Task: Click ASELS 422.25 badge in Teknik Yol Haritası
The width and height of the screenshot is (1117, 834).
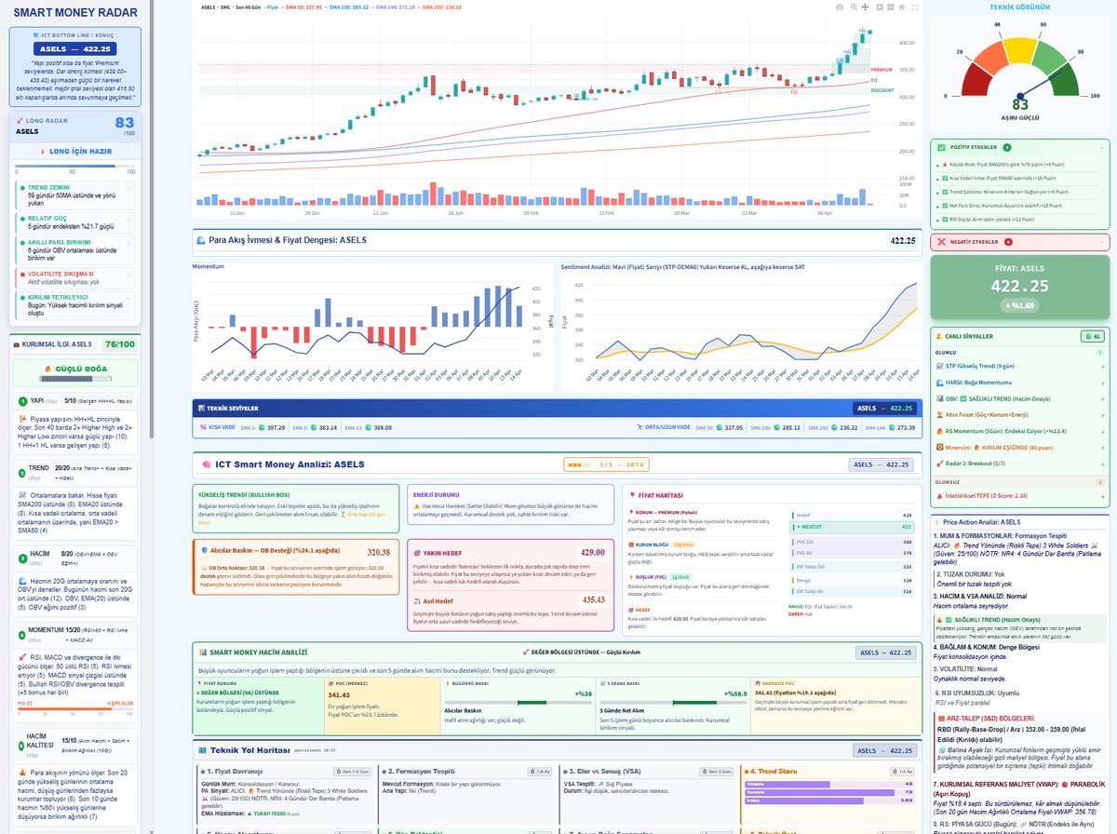Action: click(884, 750)
